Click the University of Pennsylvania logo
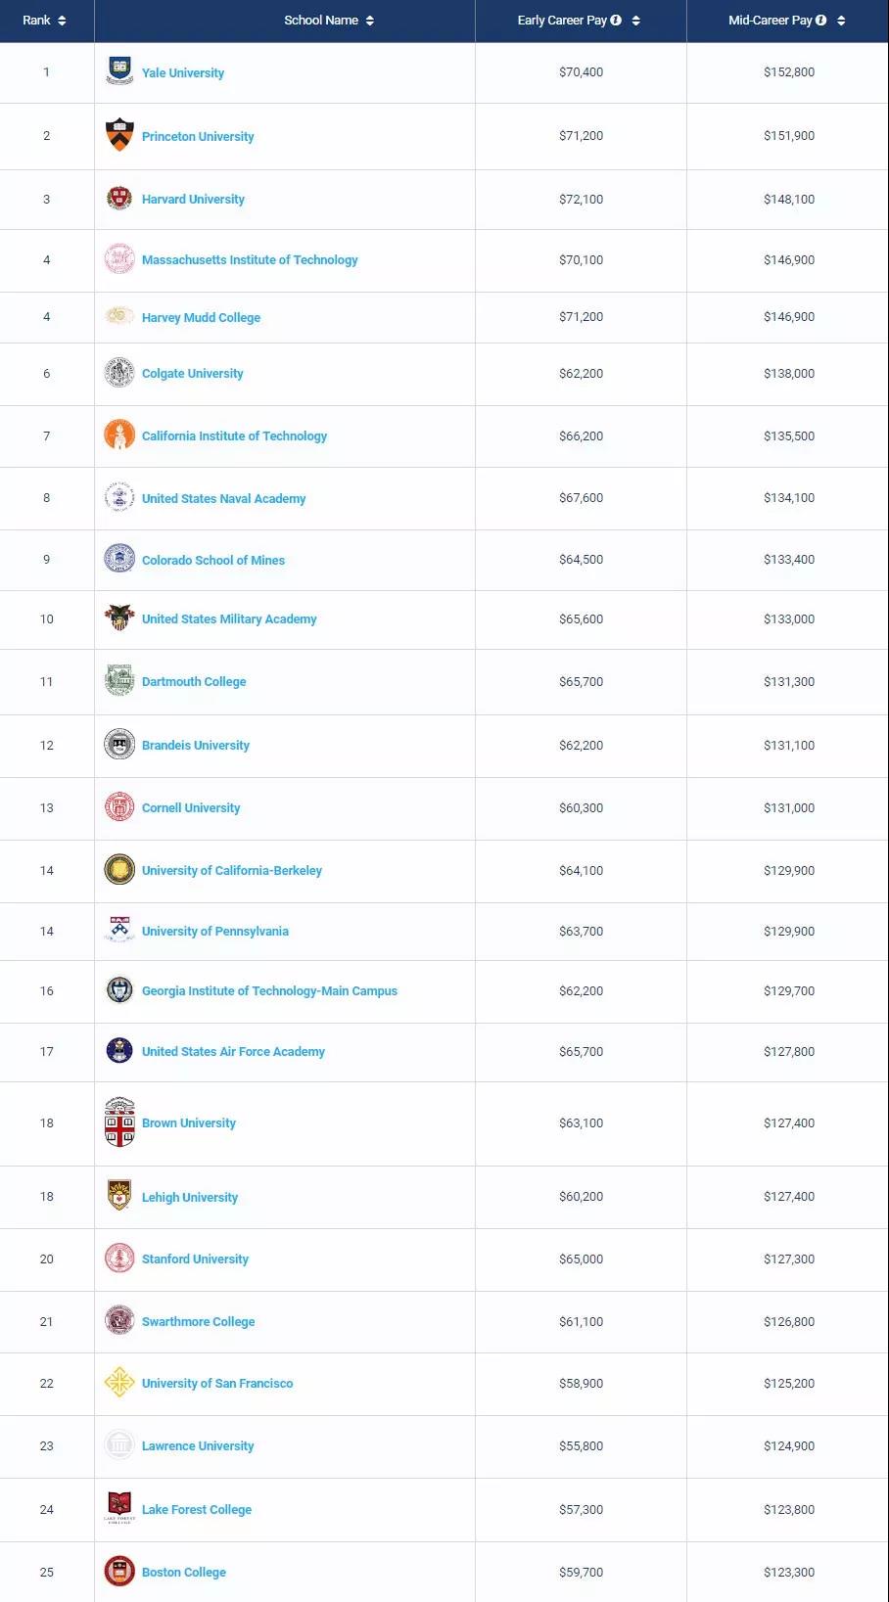The height and width of the screenshot is (1602, 889). (x=119, y=930)
